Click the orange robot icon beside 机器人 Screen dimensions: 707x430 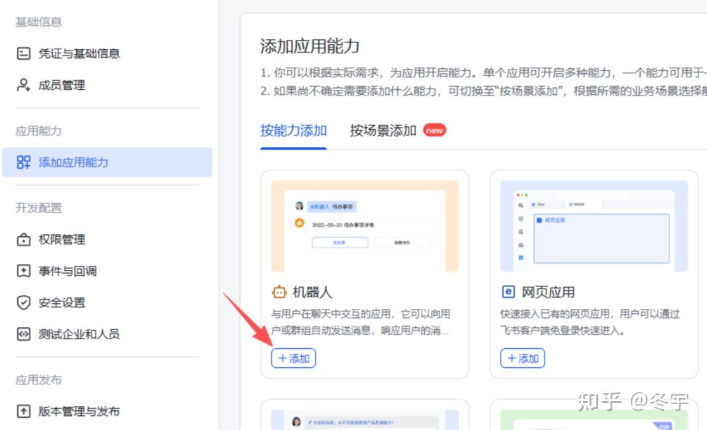tap(279, 292)
